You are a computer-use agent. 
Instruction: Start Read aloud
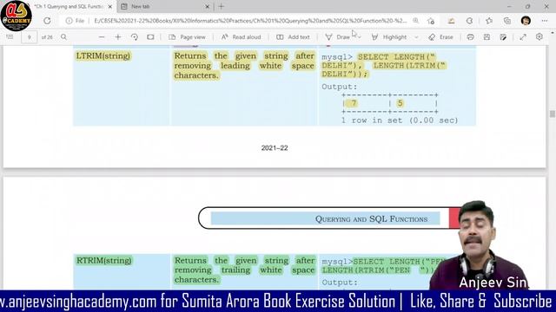pyautogui.click(x=242, y=36)
